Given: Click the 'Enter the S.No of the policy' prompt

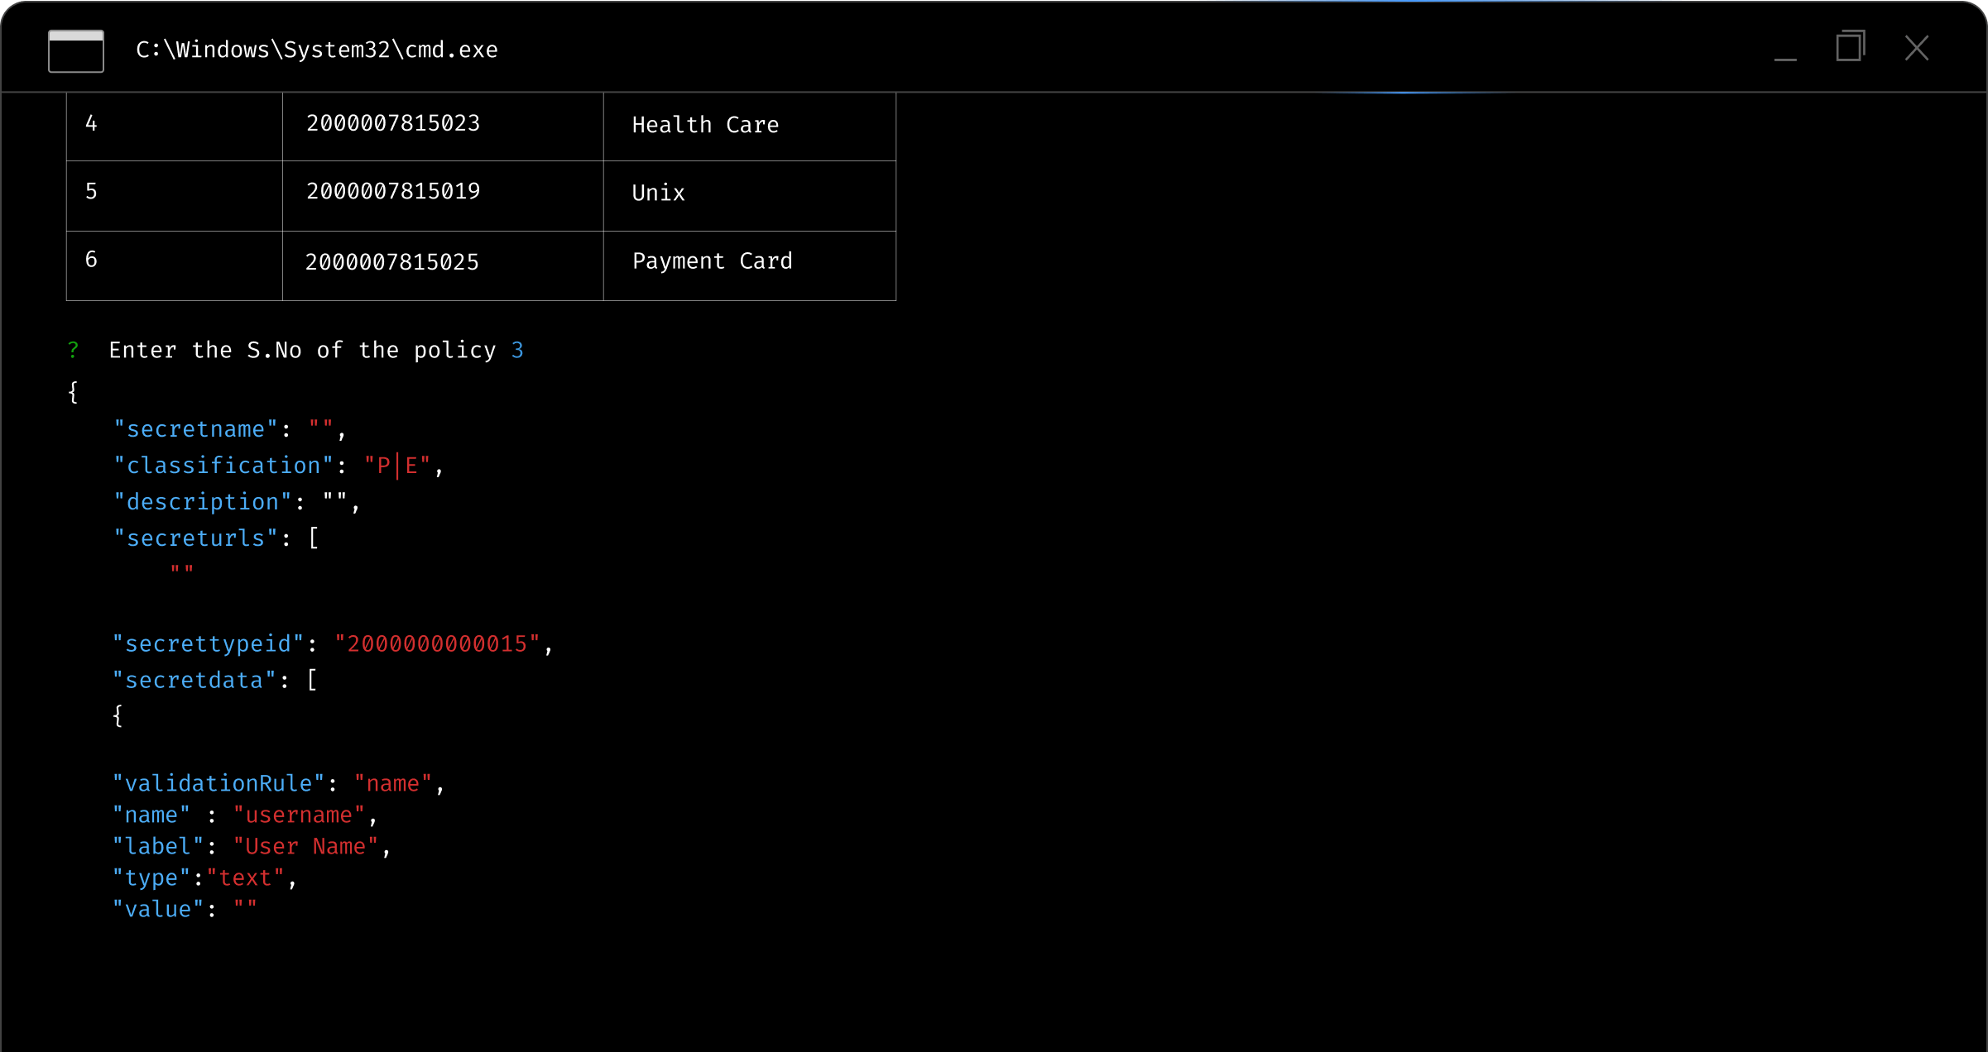Looking at the screenshot, I should (x=302, y=351).
